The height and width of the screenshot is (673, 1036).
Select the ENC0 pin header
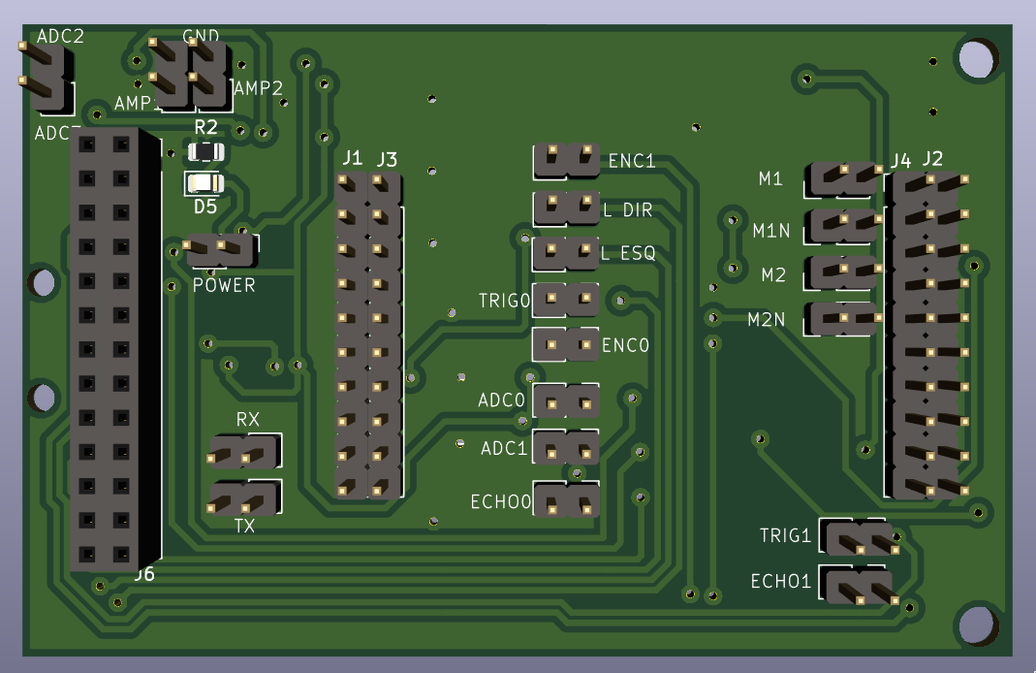click(566, 344)
